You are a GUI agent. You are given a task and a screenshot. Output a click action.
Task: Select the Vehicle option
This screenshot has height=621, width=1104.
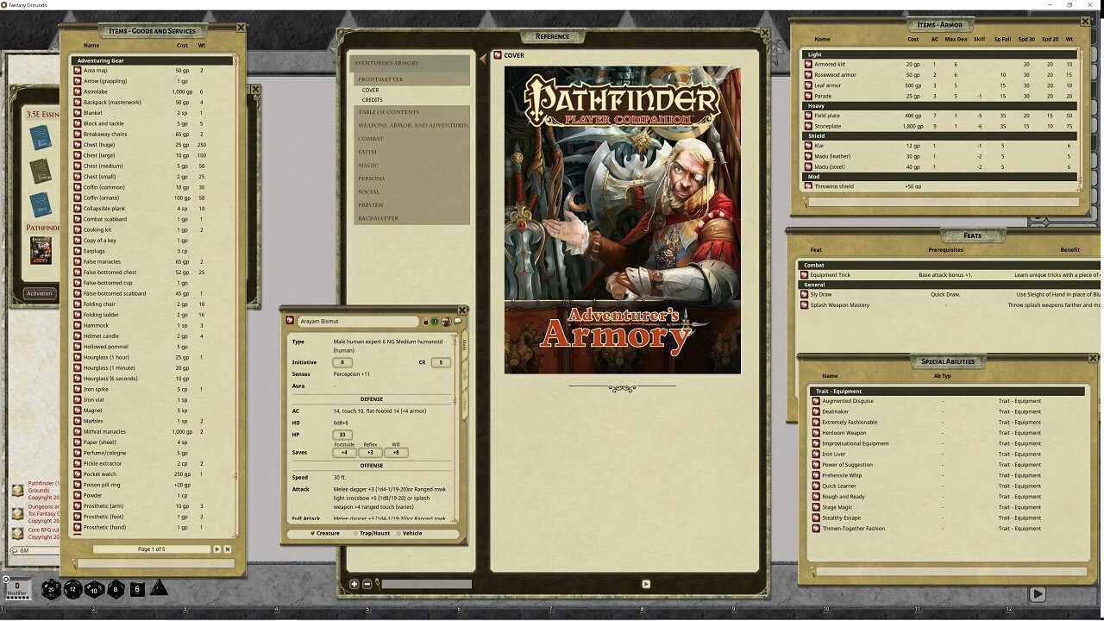click(x=410, y=533)
